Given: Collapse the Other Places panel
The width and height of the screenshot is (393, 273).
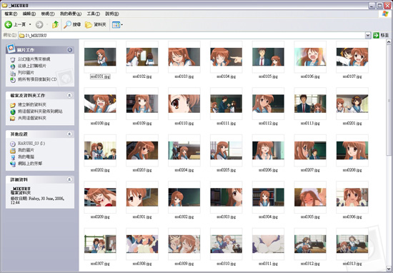Looking at the screenshot, I should coord(70,134).
